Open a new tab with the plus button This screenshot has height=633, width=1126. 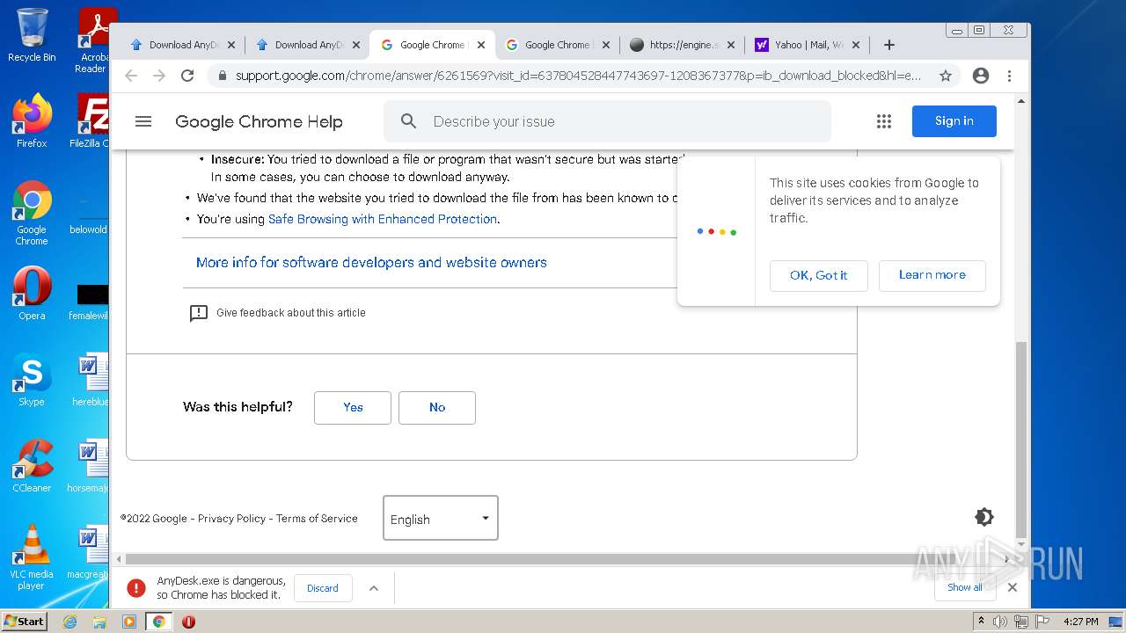pyautogui.click(x=889, y=45)
